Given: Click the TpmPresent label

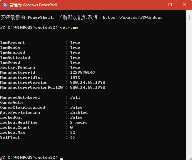Looking at the screenshot, I should pos(13,42).
